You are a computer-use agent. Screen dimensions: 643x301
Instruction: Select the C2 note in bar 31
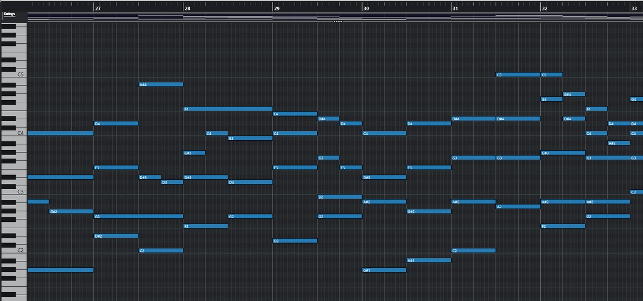click(473, 251)
